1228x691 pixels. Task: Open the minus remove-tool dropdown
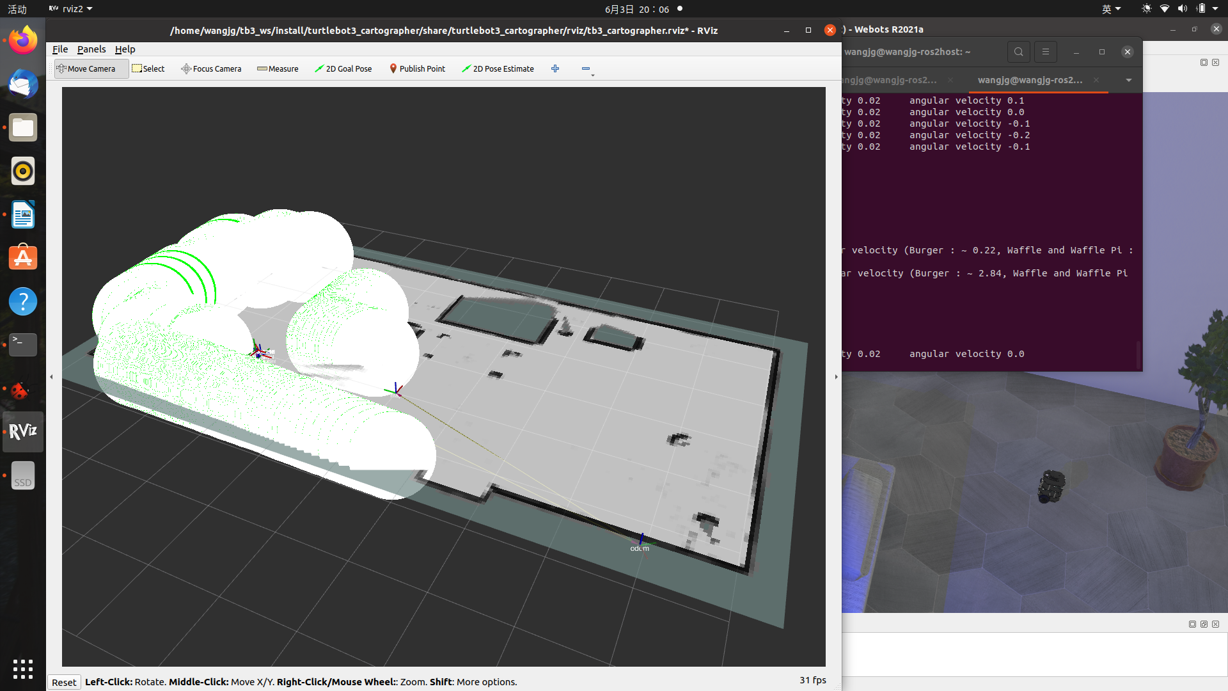pyautogui.click(x=587, y=69)
